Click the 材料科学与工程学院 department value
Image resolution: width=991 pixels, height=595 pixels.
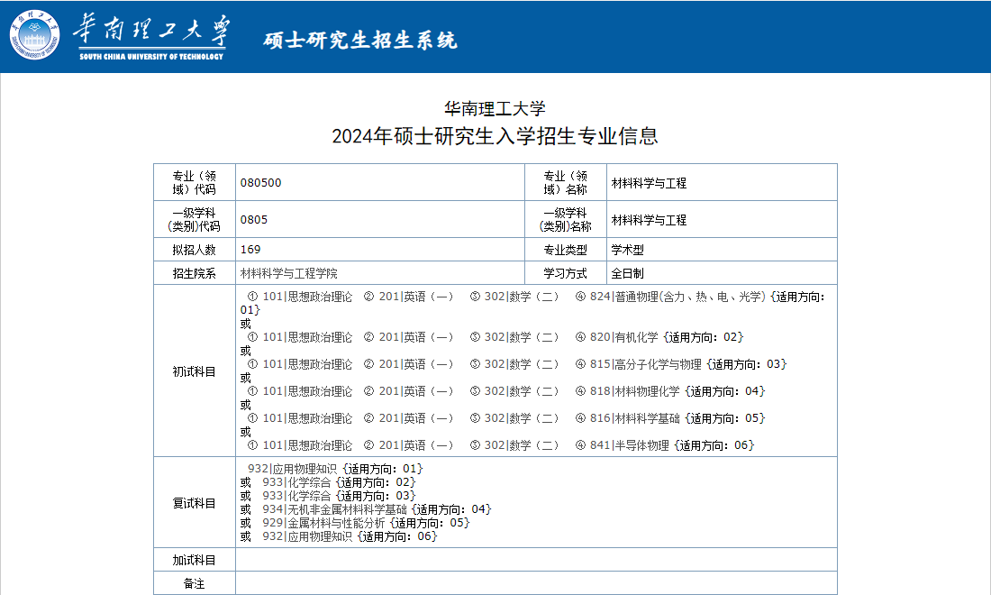[x=289, y=273]
